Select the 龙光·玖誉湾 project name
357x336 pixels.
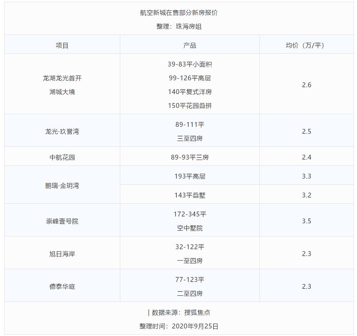[61, 130]
